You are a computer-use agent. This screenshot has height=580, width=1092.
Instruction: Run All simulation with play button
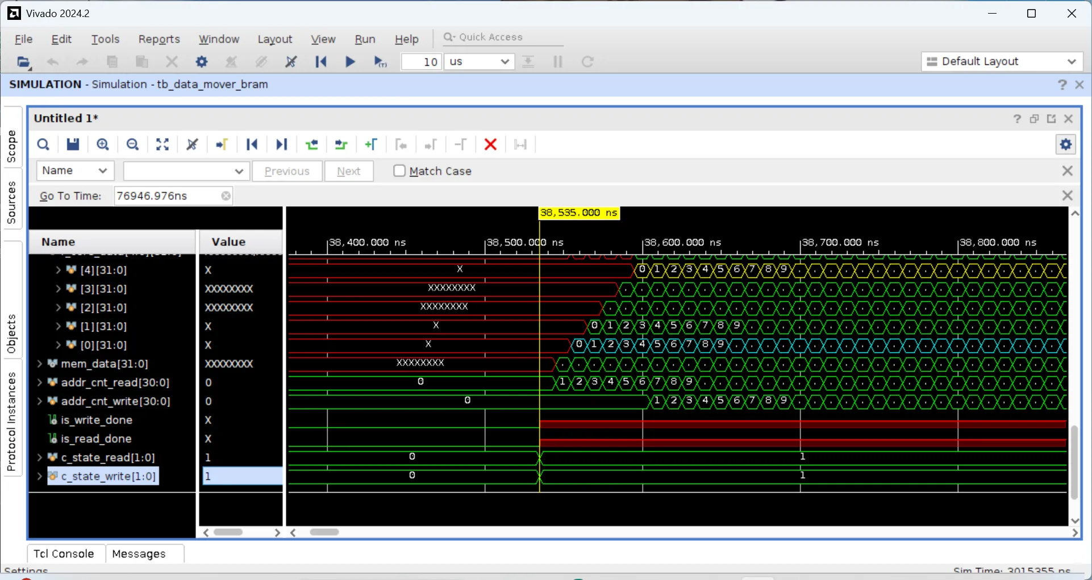351,62
